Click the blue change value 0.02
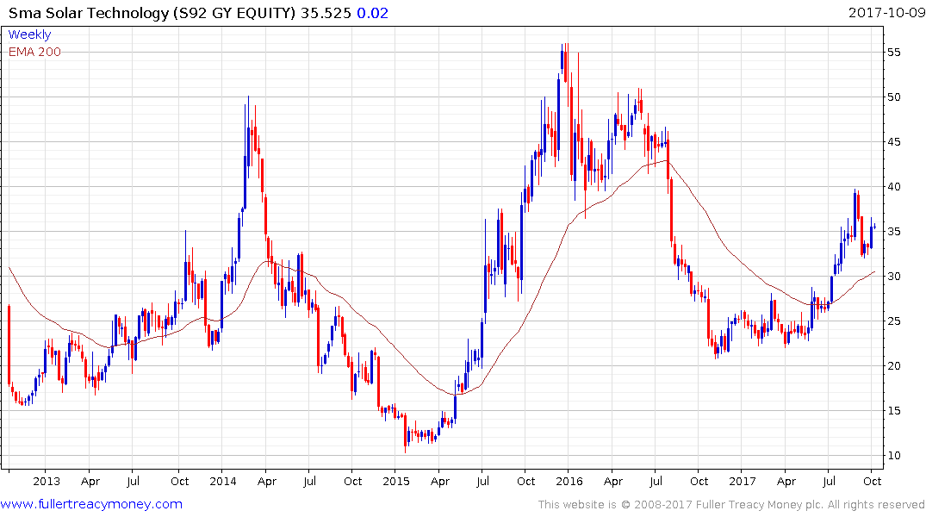Image resolution: width=926 pixels, height=517 pixels. [x=373, y=13]
